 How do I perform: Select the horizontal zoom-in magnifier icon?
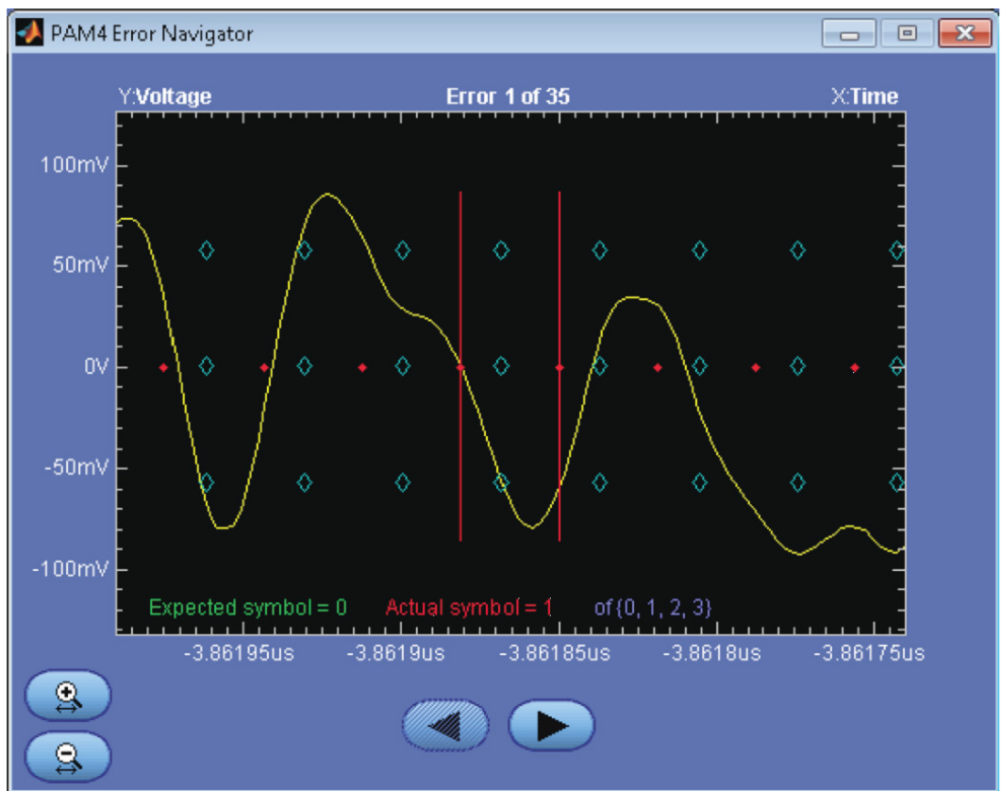pos(69,694)
